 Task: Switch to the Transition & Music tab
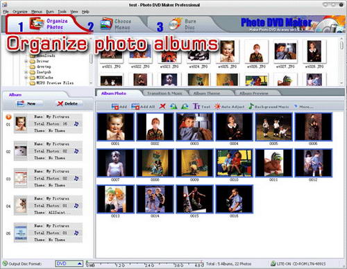164,93
